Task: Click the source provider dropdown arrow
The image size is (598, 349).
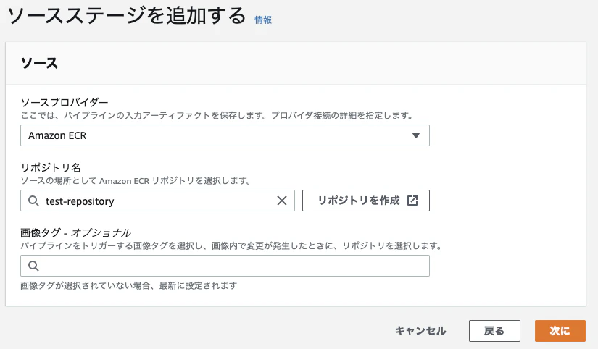Action: click(416, 135)
